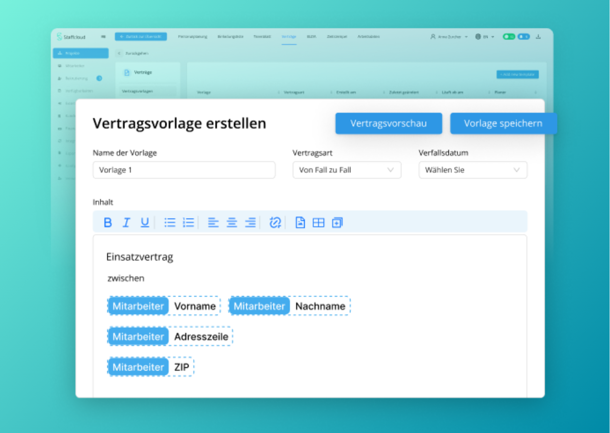Insert a table in the editor

[x=319, y=222]
